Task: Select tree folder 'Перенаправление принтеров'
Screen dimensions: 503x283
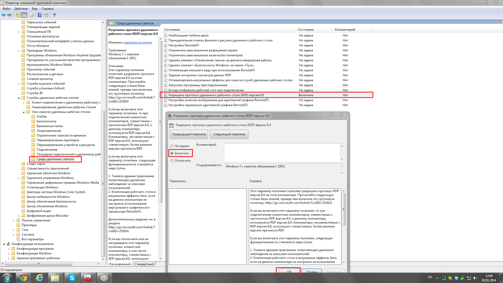Action: 58,140
